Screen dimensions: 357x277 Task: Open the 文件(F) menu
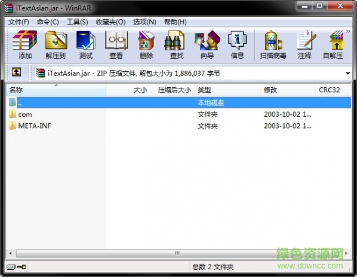[19, 22]
